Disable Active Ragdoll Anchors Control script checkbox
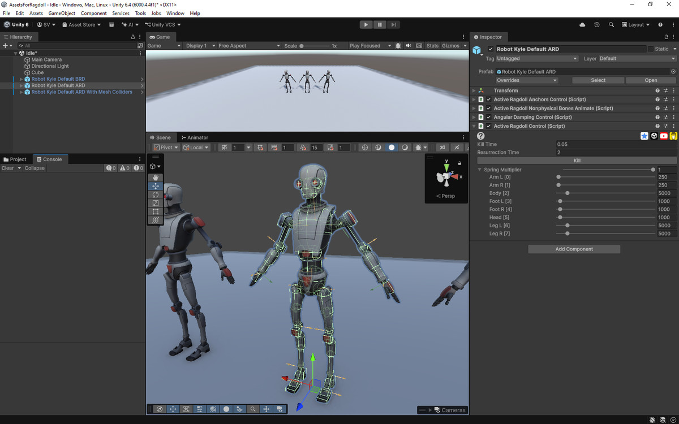679x424 pixels. click(x=489, y=99)
